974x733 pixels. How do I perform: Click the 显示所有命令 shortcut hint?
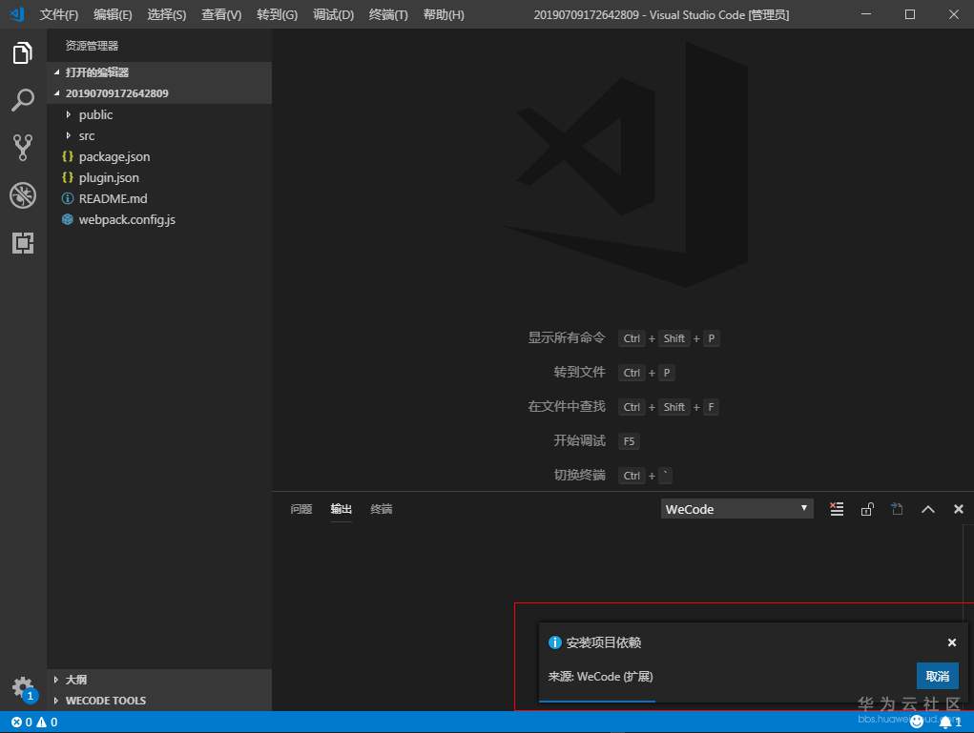click(567, 337)
